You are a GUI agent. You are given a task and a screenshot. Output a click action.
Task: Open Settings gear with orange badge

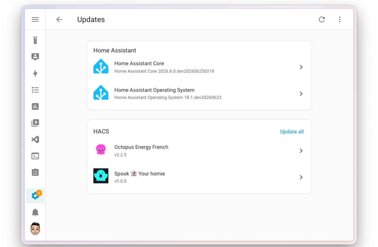[x=35, y=196]
